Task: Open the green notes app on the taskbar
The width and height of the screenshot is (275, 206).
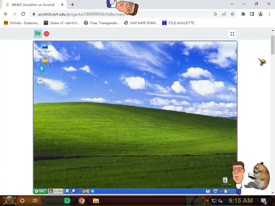Action: [x=67, y=201]
